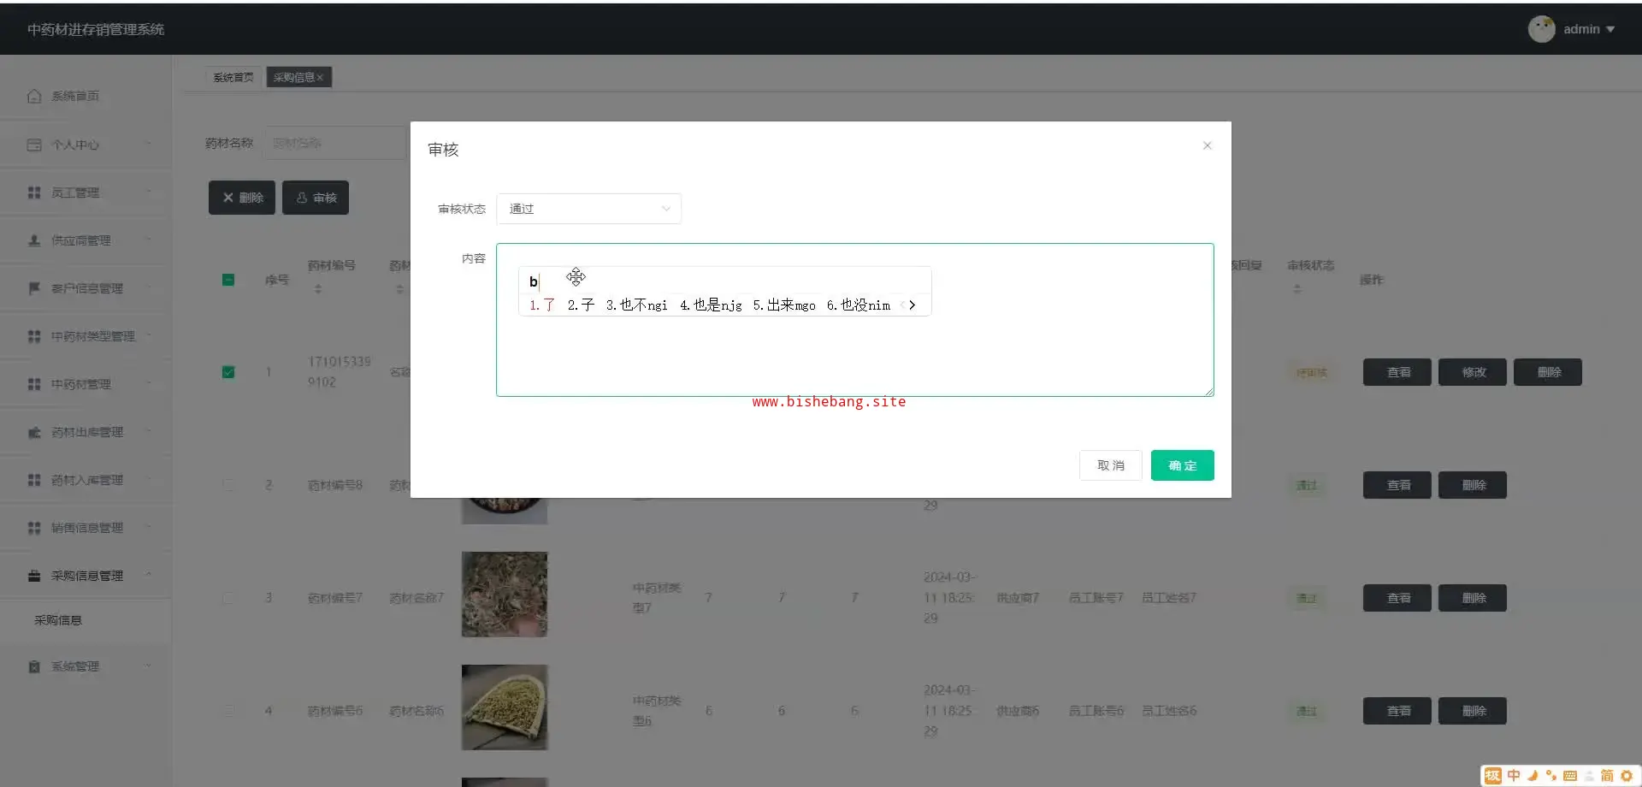
Task: Switch to the 系统首页 tab
Action: (233, 78)
